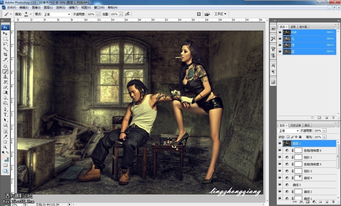Select the Magic Wand tool
This screenshot has height=206, width=341.
(5, 49)
